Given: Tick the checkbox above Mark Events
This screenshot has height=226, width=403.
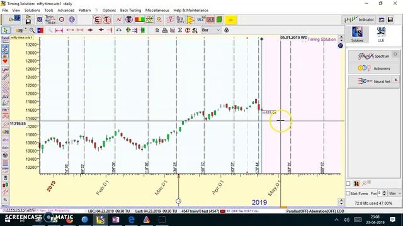Looking at the screenshot, I should (348, 184).
